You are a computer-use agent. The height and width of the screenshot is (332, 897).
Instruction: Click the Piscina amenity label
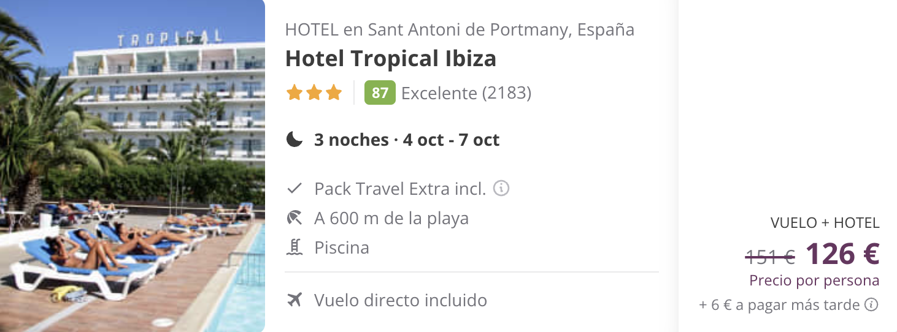[342, 247]
